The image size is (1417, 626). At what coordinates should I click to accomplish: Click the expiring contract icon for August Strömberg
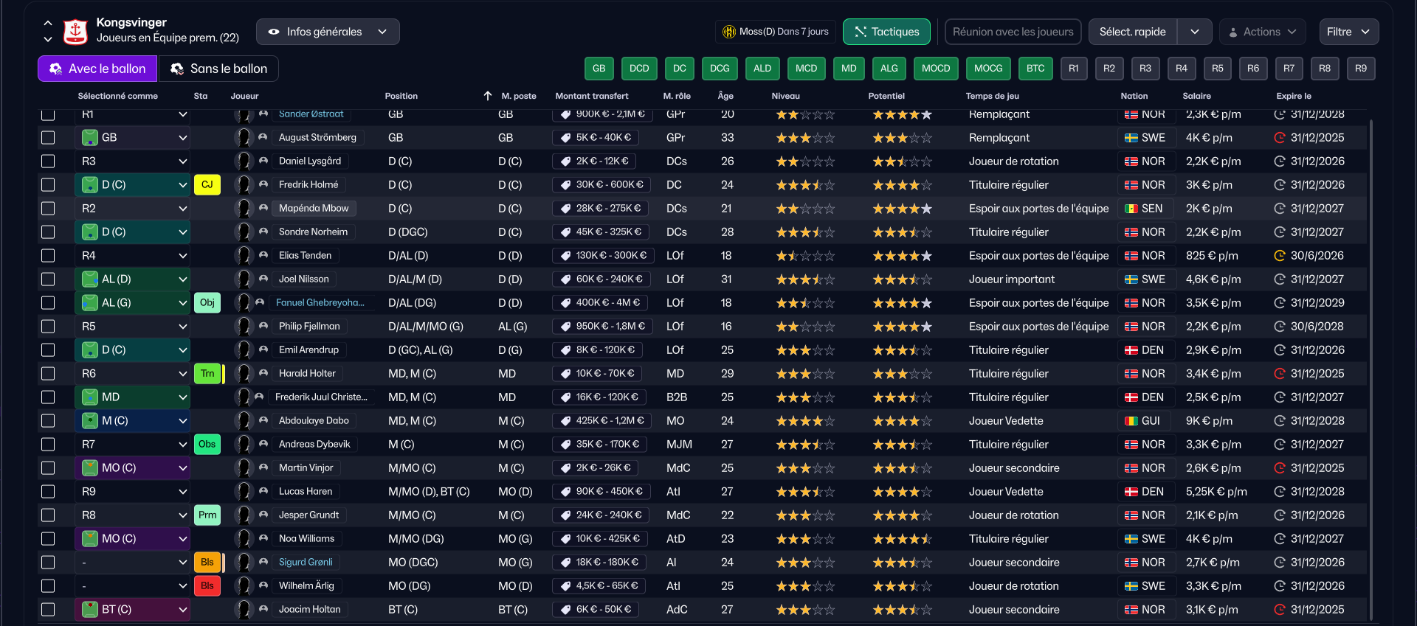(x=1280, y=138)
